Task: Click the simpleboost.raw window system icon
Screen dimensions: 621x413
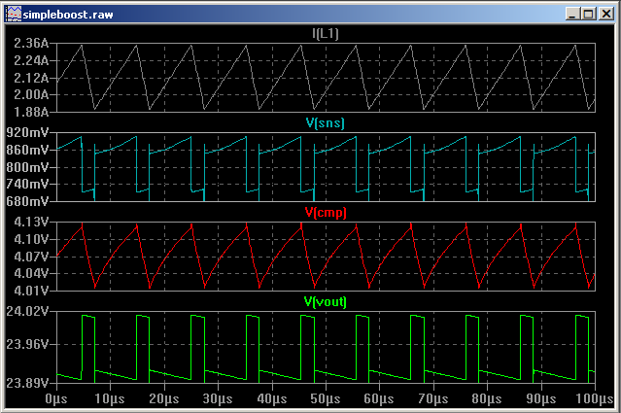Action: (12, 14)
